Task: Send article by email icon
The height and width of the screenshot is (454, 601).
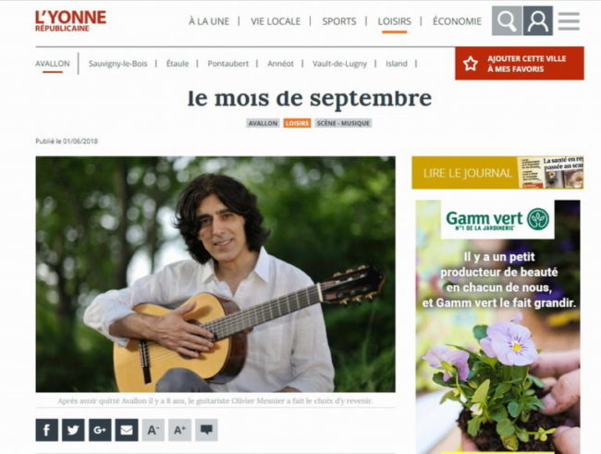Action: pos(127,430)
